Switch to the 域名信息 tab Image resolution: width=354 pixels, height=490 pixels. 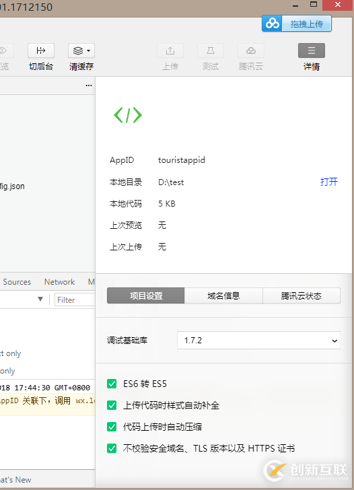click(223, 295)
